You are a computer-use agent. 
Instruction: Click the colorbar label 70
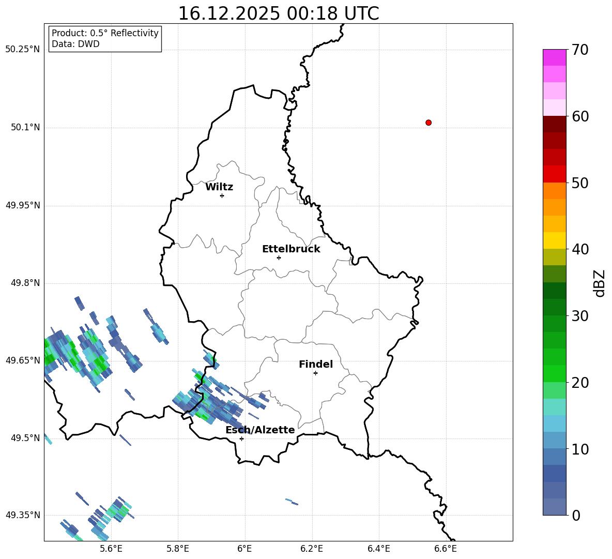tap(580, 50)
